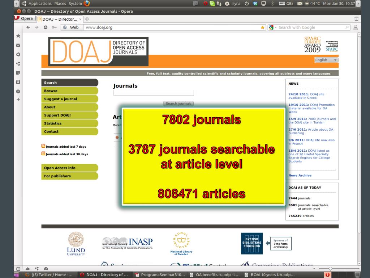Image resolution: width=370 pixels, height=278 pixels.
Task: Open news 15/9 2011 7000 journals
Action: [x=312, y=121]
